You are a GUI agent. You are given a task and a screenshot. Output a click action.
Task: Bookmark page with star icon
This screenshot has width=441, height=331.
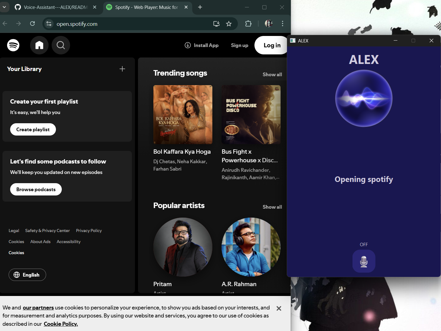pos(229,24)
